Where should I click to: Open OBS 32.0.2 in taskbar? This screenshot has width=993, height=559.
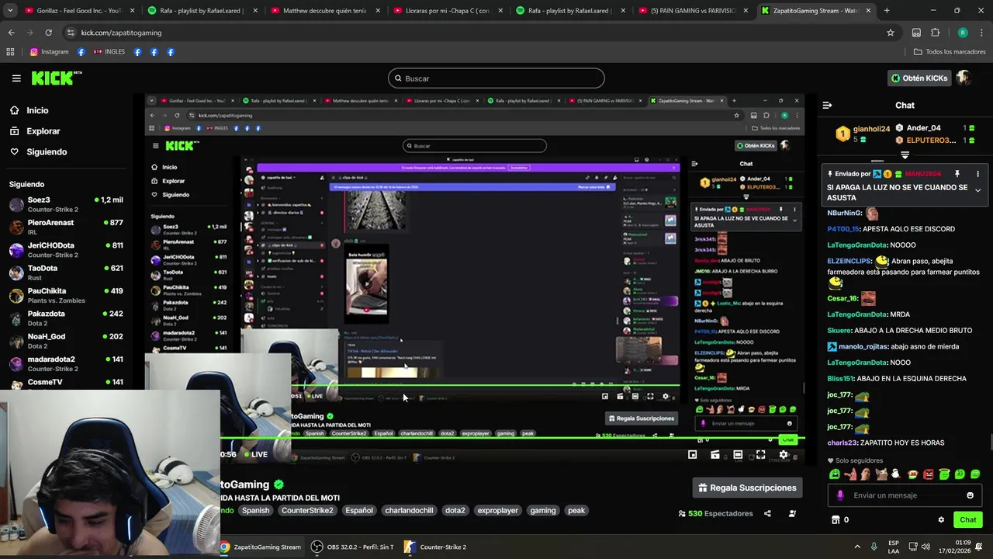(x=352, y=547)
